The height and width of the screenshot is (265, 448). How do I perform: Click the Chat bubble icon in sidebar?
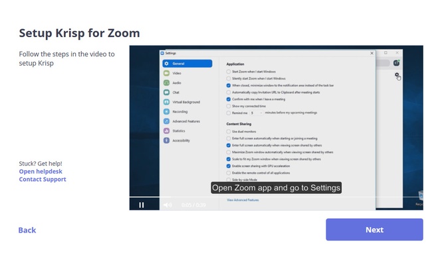point(167,93)
